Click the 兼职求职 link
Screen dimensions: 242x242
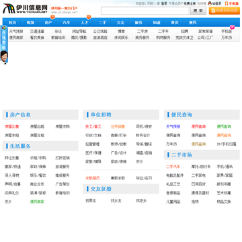(118, 178)
